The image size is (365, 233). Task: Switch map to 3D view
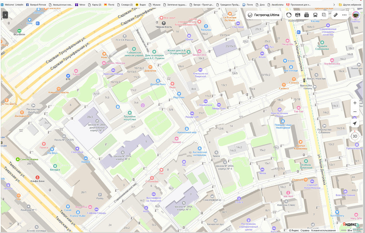355,136
